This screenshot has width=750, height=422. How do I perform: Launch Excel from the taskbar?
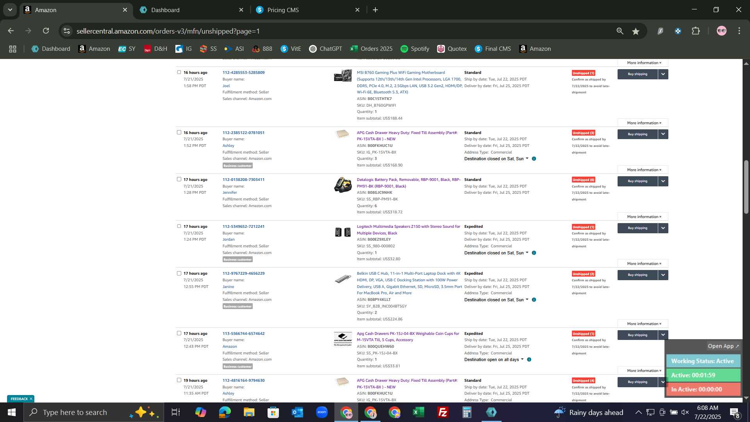419,412
